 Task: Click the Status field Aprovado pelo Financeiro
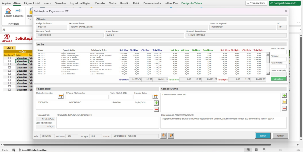[135, 136]
